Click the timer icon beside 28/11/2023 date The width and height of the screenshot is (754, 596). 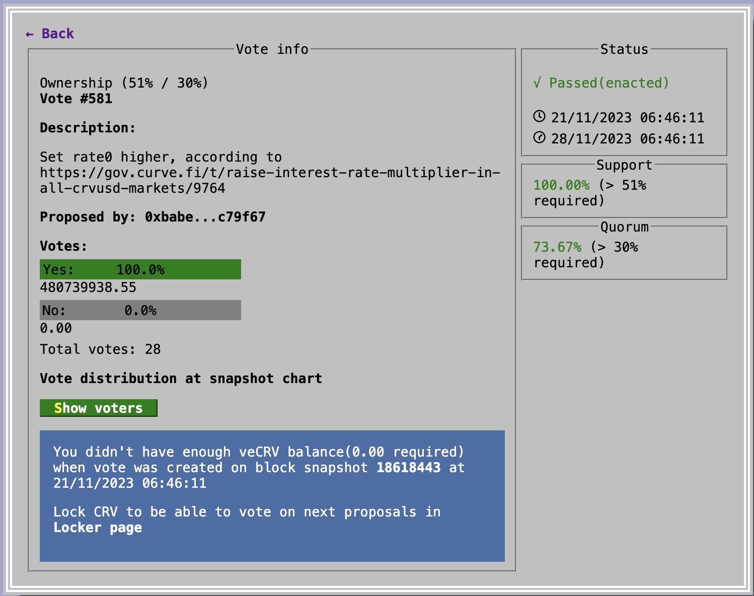[539, 137]
